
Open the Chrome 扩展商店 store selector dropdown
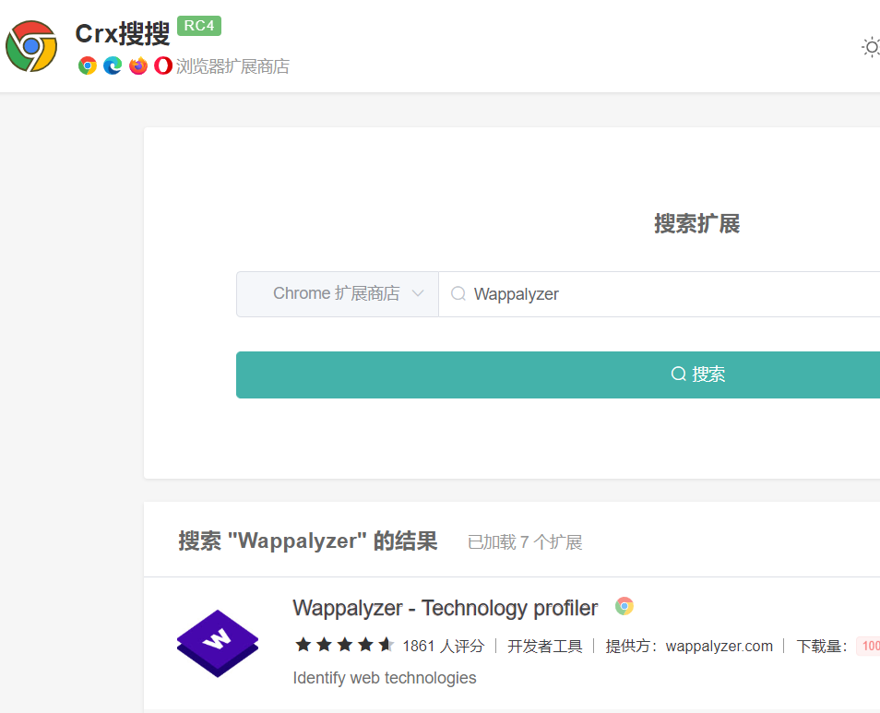pos(338,293)
